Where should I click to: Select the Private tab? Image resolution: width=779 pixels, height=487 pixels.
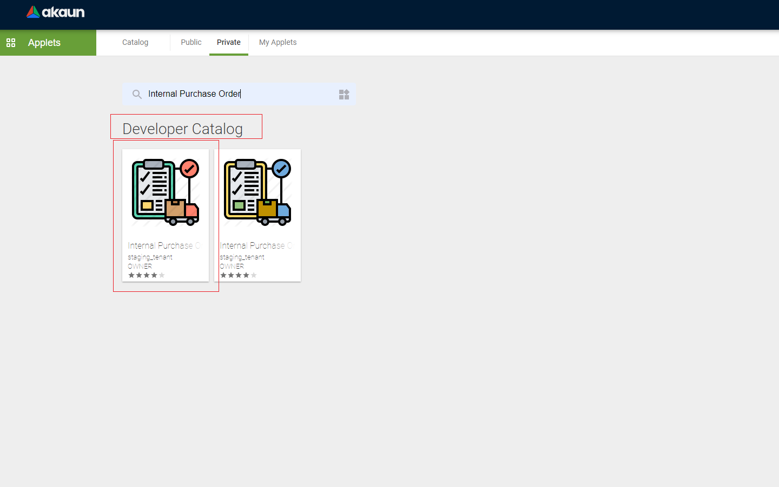click(x=229, y=42)
